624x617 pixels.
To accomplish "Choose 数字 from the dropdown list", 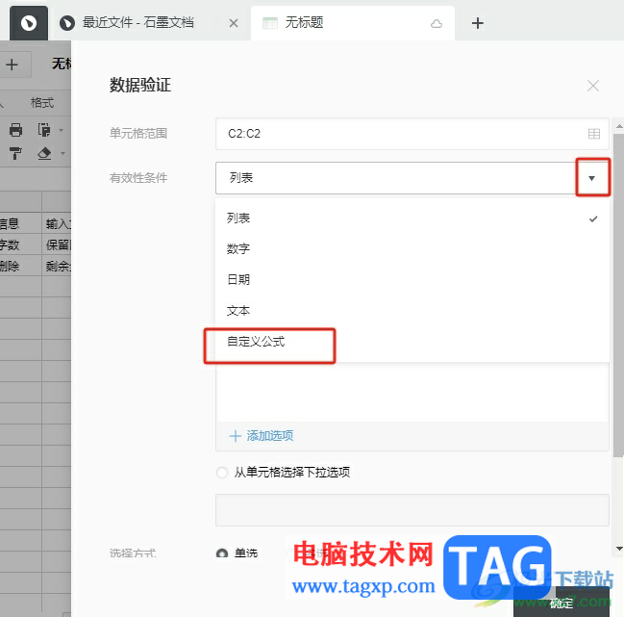I will (412, 249).
